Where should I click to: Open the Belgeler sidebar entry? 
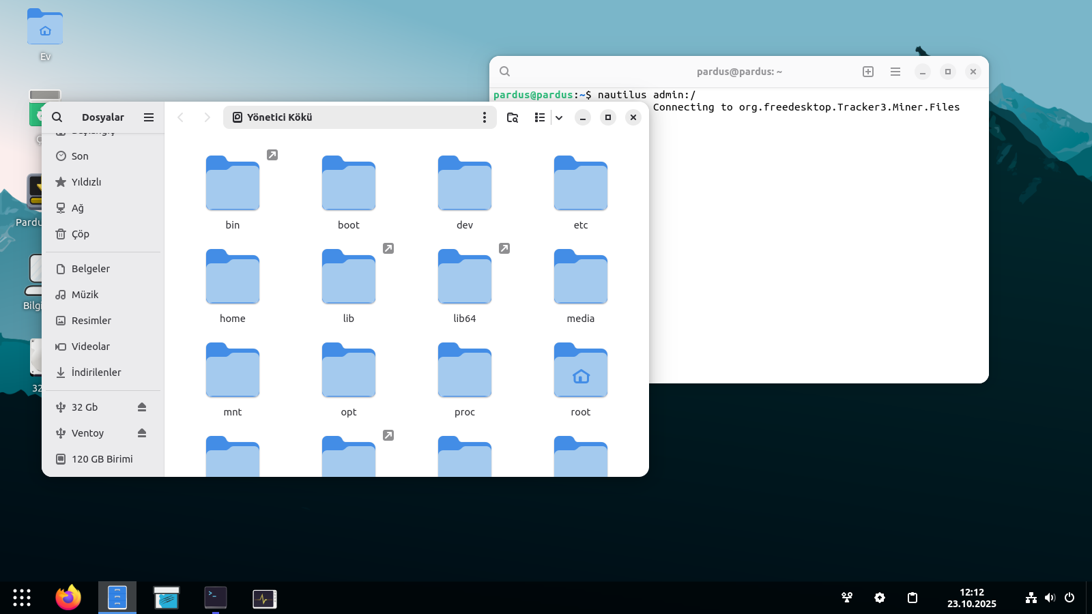pyautogui.click(x=90, y=269)
